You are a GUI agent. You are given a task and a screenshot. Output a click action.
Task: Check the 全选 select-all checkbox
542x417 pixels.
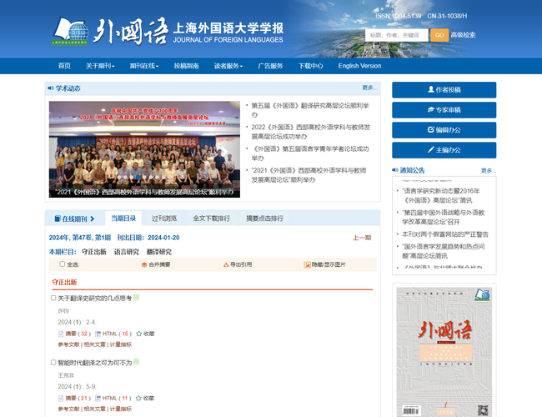pos(61,264)
